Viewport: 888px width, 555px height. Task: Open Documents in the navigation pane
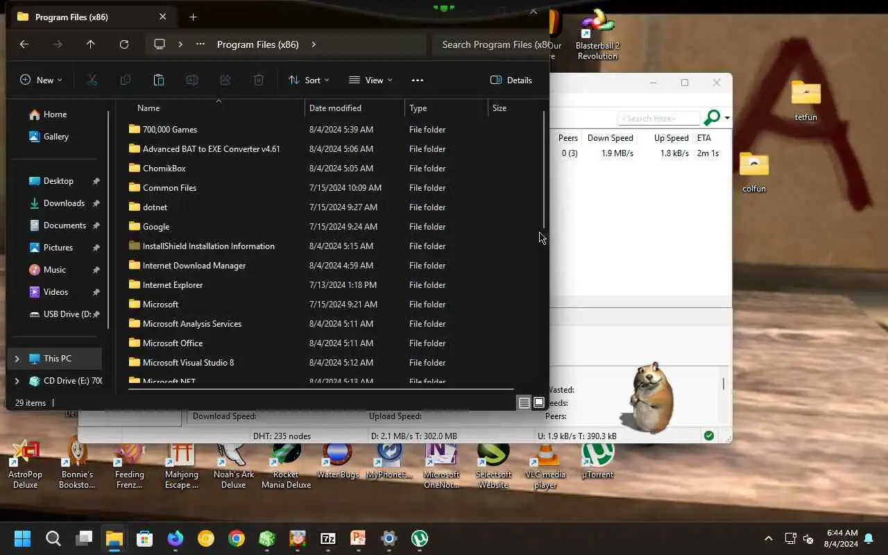click(65, 225)
